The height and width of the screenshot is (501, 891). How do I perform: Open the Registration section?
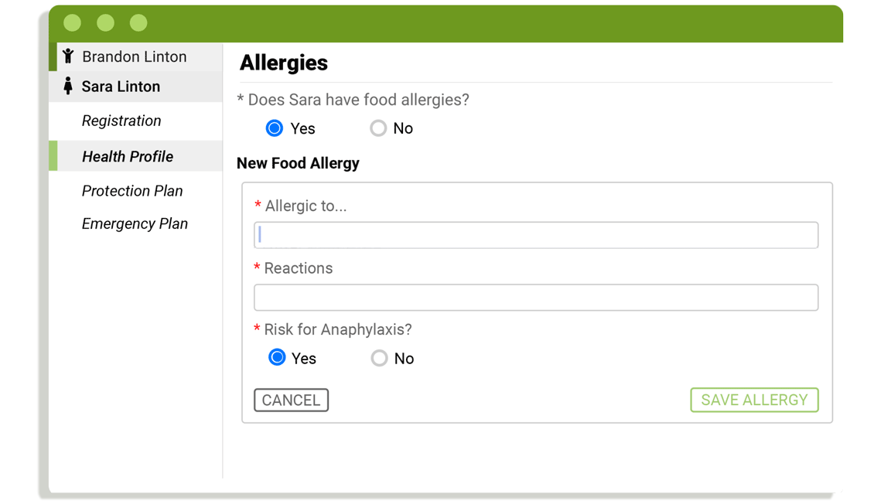click(x=121, y=121)
